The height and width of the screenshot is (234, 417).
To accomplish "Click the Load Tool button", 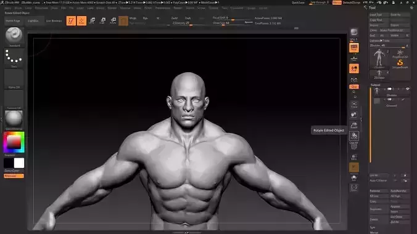I will (x=379, y=15).
